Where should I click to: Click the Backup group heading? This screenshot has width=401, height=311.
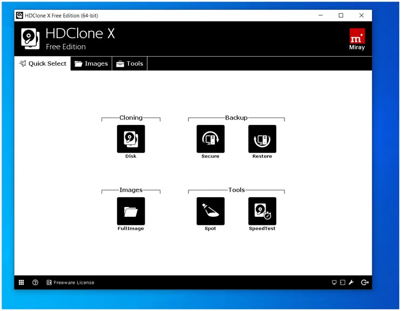coord(236,118)
